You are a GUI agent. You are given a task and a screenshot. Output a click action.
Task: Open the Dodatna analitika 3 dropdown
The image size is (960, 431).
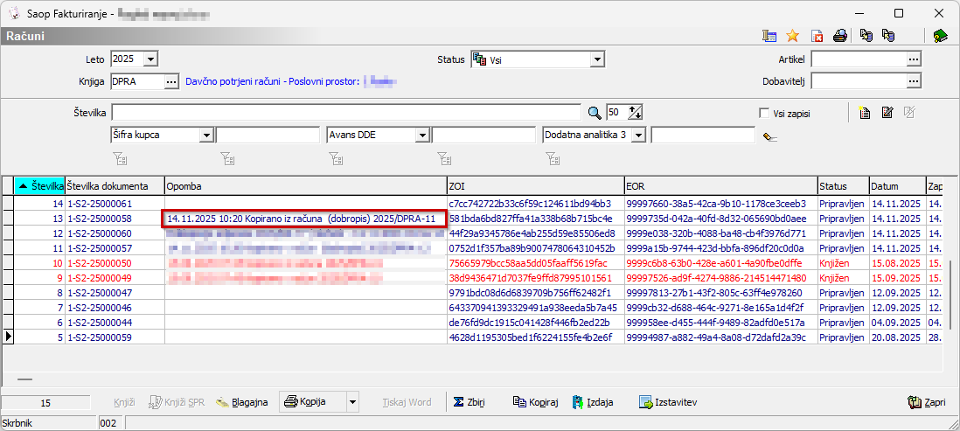pos(639,135)
